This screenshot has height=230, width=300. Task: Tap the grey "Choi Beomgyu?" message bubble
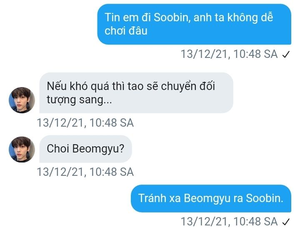tap(86, 149)
